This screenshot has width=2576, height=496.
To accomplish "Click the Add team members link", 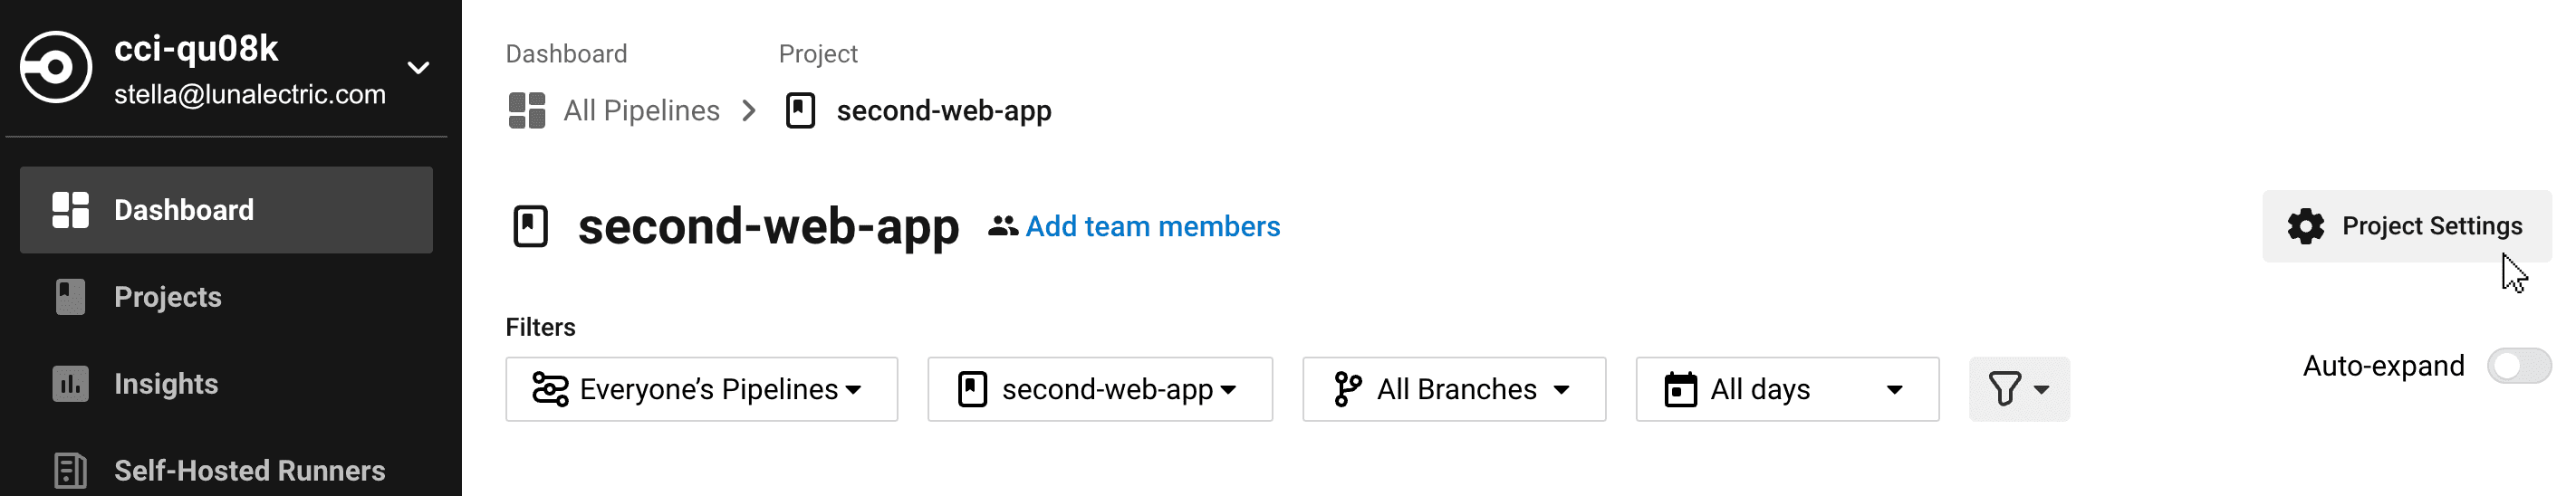I will pos(1152,226).
